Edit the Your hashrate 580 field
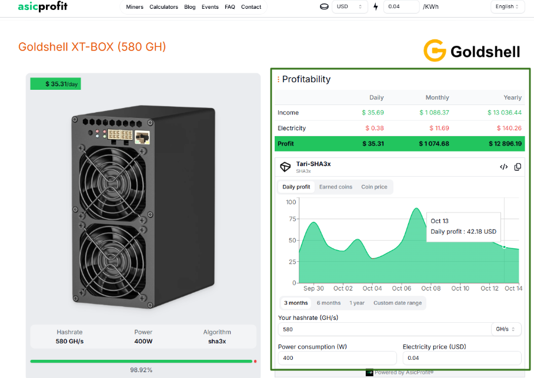Screen dimensions: 534x378 pos(384,329)
